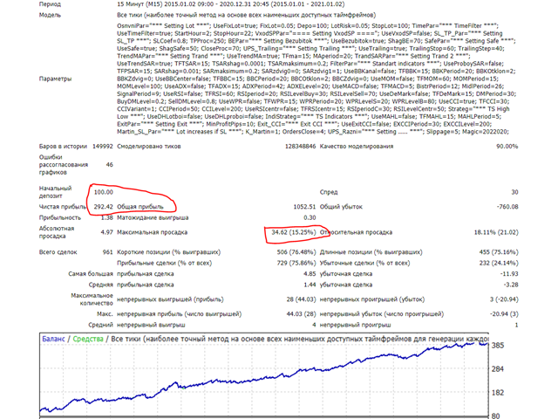Click consecutive losses value 3 (-20.94)
The width and height of the screenshot is (558, 419).
pyautogui.click(x=504, y=299)
